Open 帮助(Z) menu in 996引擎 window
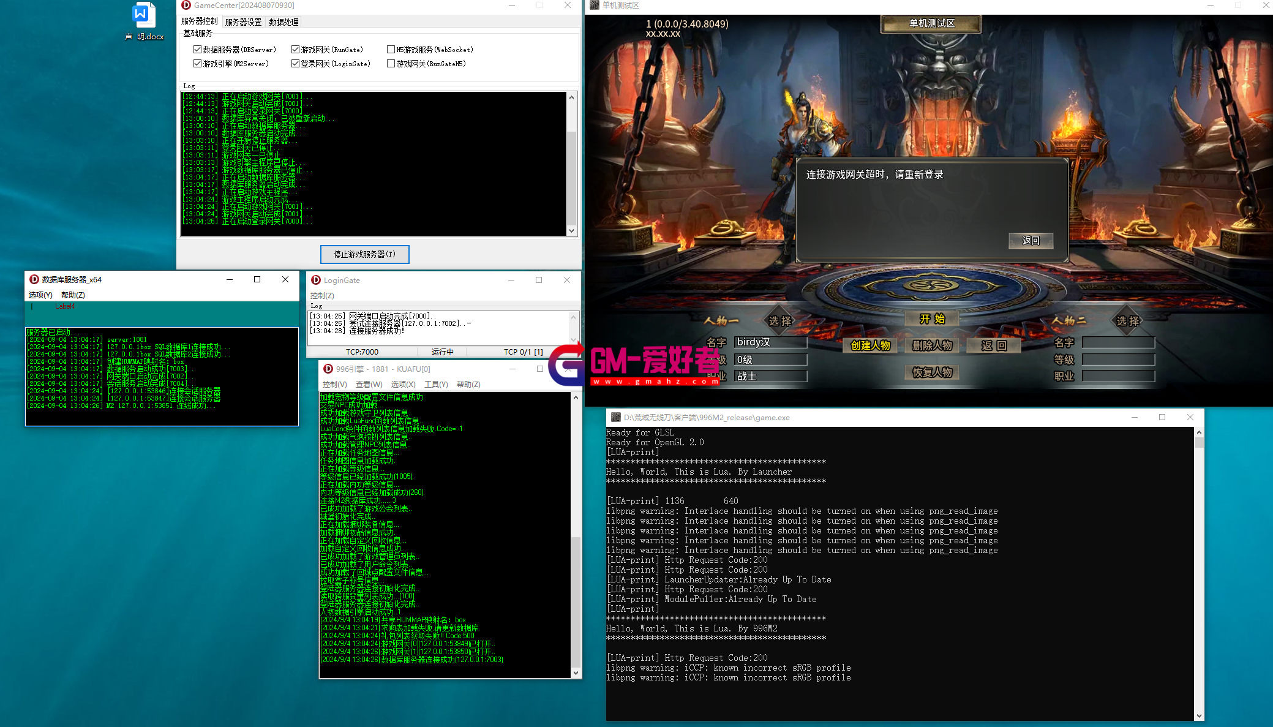Screen dimensions: 1273x727 coord(468,385)
